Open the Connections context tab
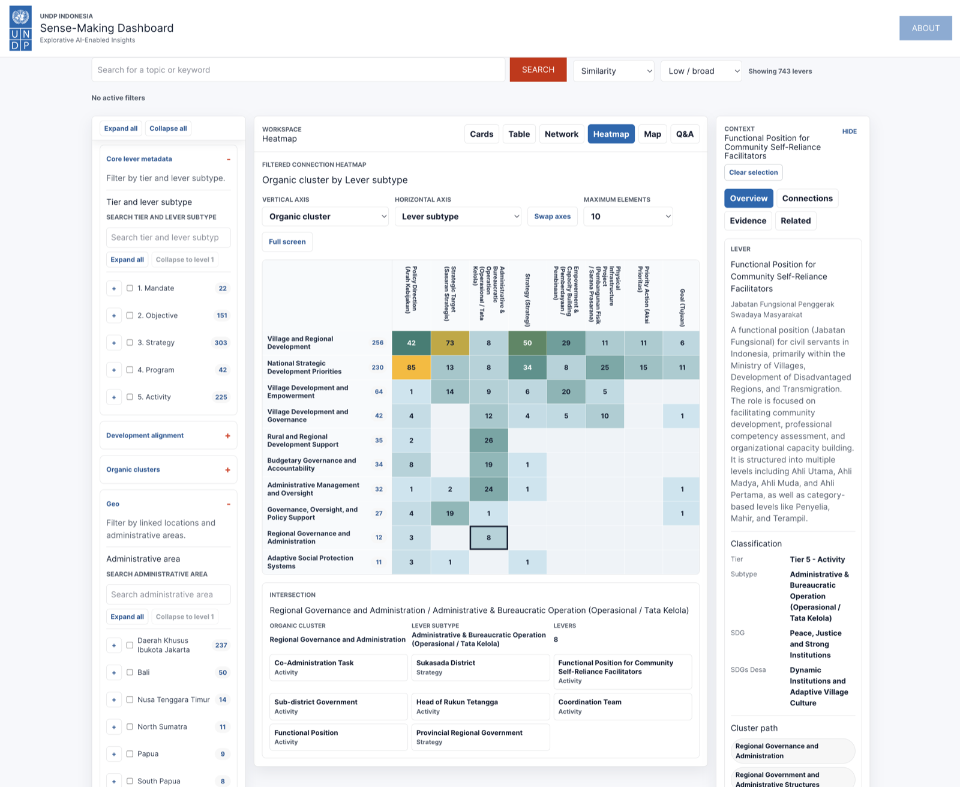The height and width of the screenshot is (787, 960). 807,199
